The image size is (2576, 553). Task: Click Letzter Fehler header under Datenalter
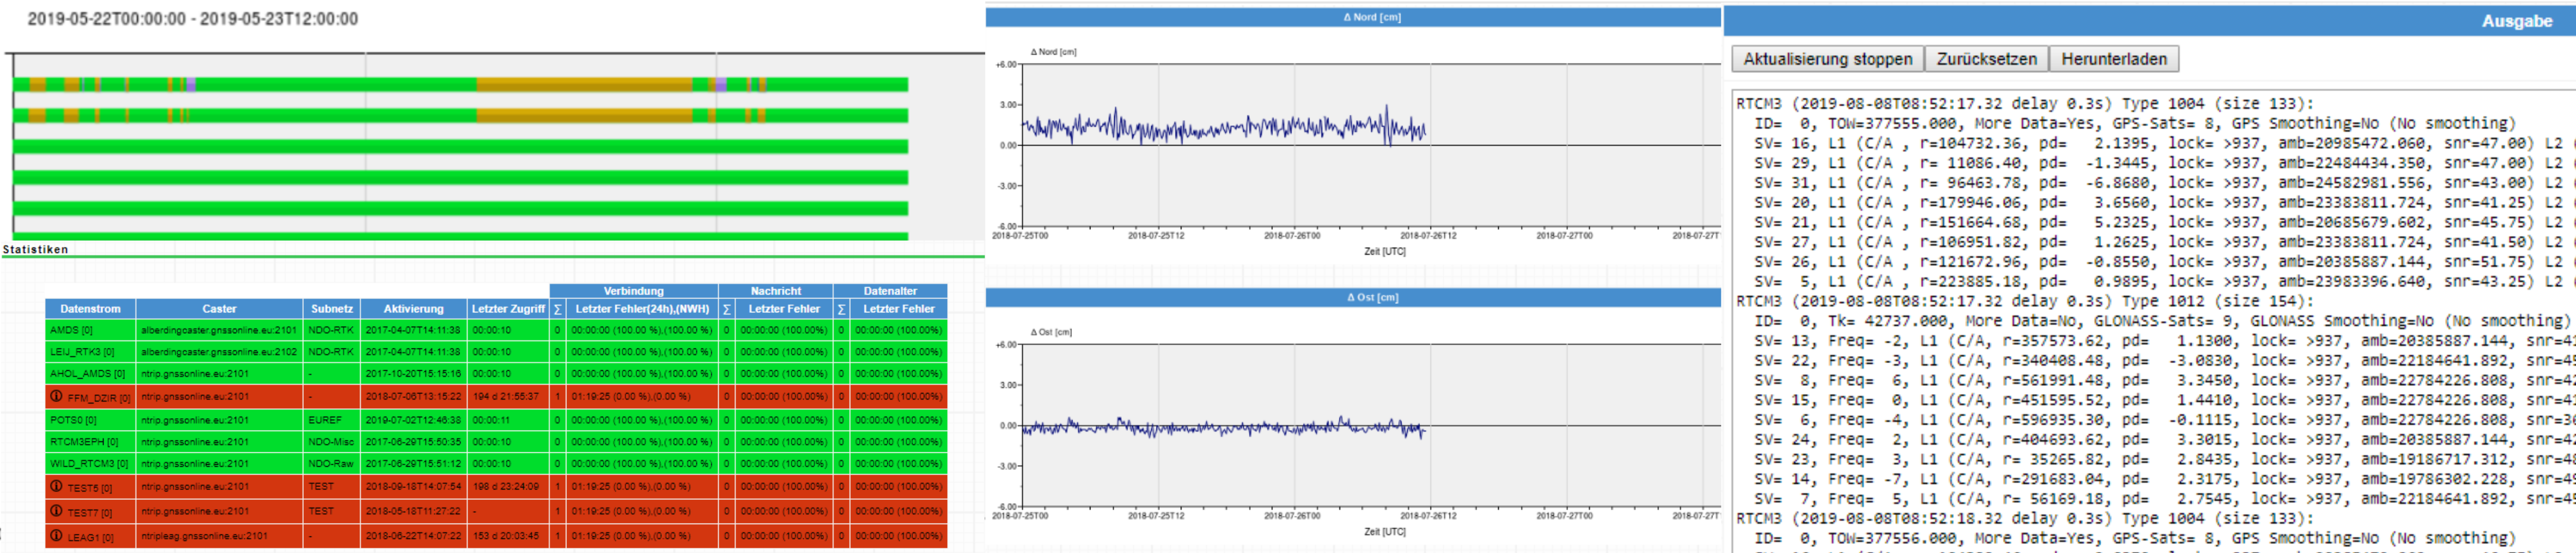[899, 309]
